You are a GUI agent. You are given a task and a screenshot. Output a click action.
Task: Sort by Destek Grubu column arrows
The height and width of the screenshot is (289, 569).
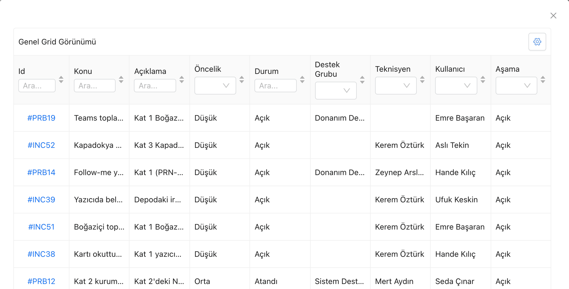tap(362, 80)
